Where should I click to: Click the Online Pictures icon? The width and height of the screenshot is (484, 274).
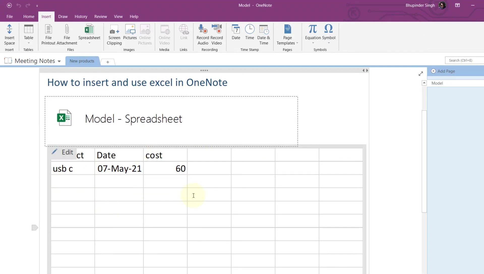[145, 29]
